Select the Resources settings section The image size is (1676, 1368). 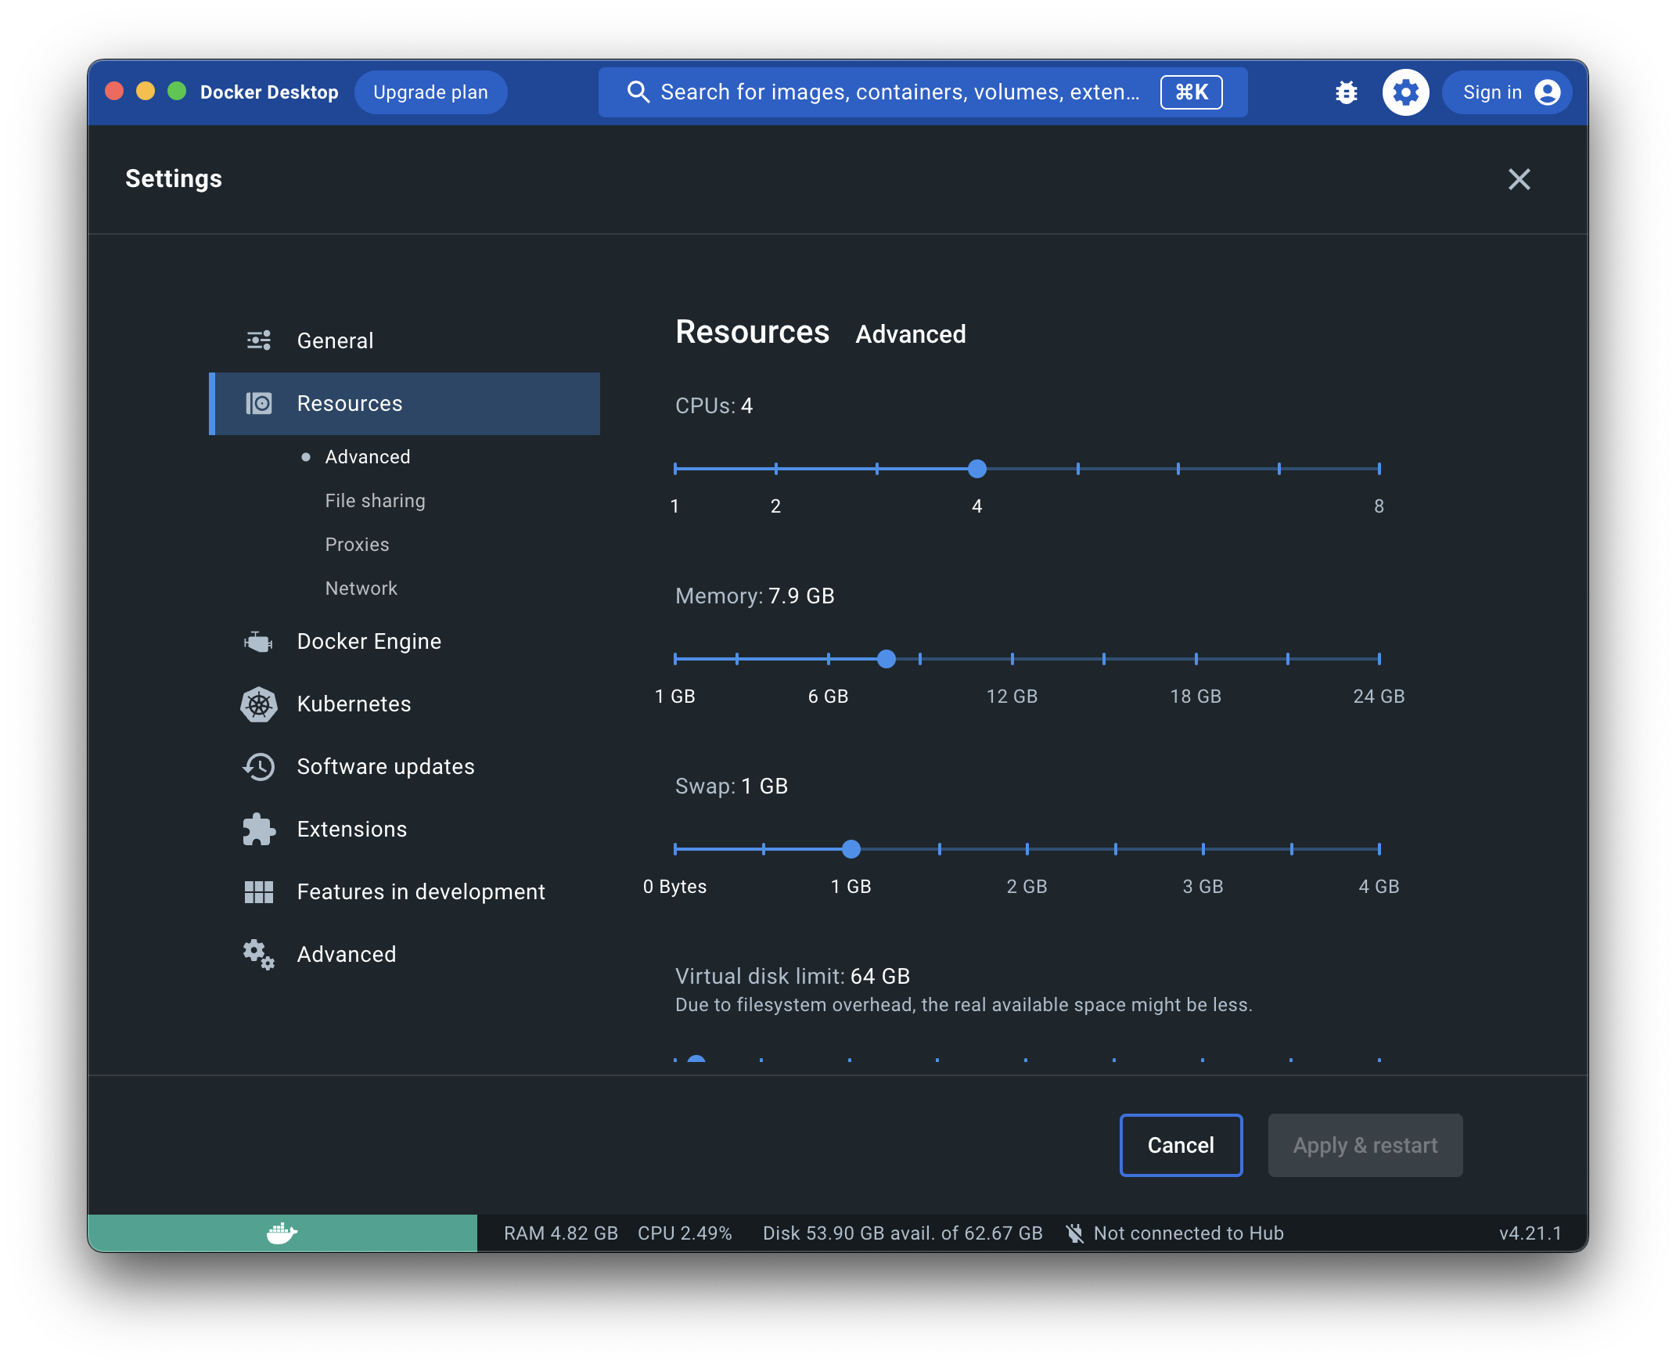(x=405, y=404)
